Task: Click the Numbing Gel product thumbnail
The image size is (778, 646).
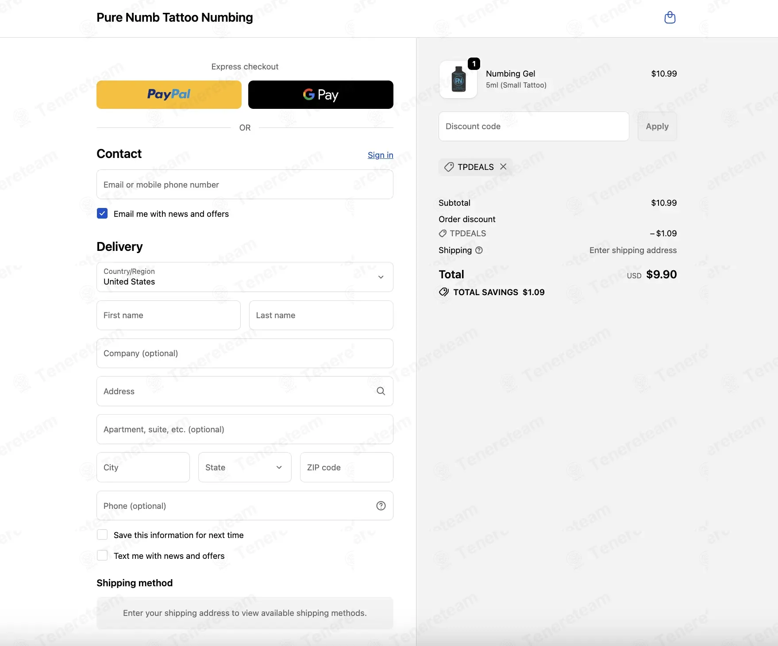Action: click(x=458, y=80)
